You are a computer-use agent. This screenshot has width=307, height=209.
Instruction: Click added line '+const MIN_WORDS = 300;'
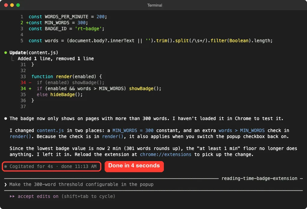click(57, 23)
